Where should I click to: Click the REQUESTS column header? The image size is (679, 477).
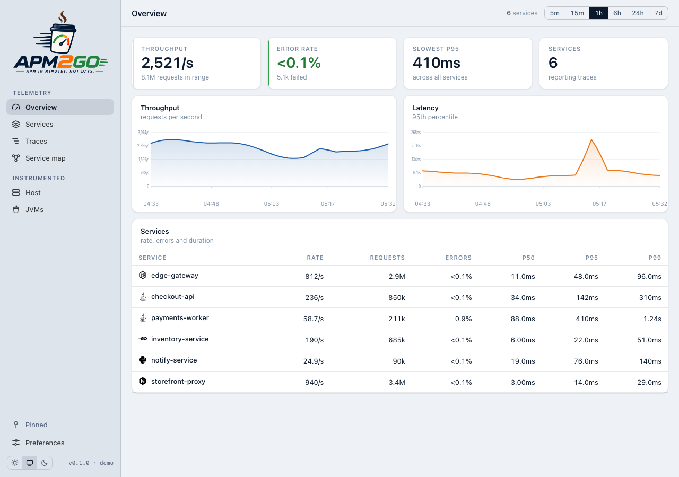point(387,258)
